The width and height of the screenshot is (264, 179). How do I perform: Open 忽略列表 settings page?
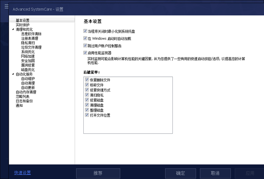coord(23,96)
